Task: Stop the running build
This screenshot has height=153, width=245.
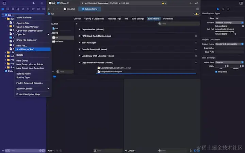Action: click(42, 3)
